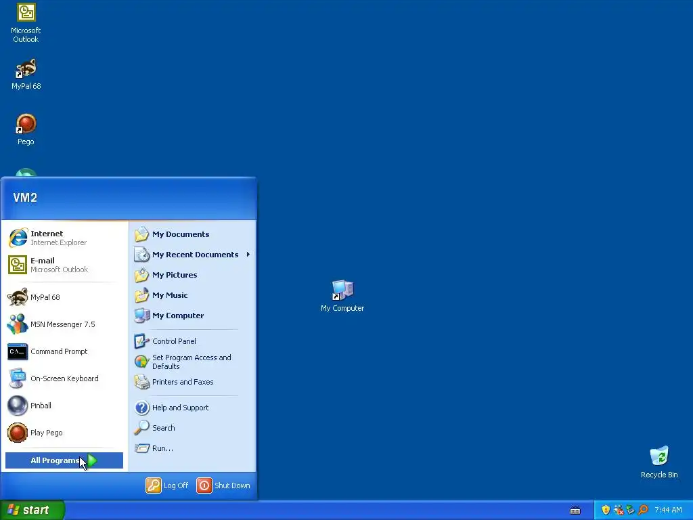Launch Internet Explorer from Start menu
The image size is (693, 520).
(64, 238)
